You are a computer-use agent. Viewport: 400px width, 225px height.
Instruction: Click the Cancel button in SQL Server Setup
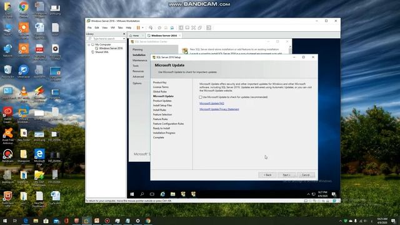point(306,175)
